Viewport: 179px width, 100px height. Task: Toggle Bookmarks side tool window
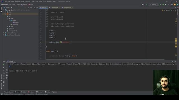point(1,77)
